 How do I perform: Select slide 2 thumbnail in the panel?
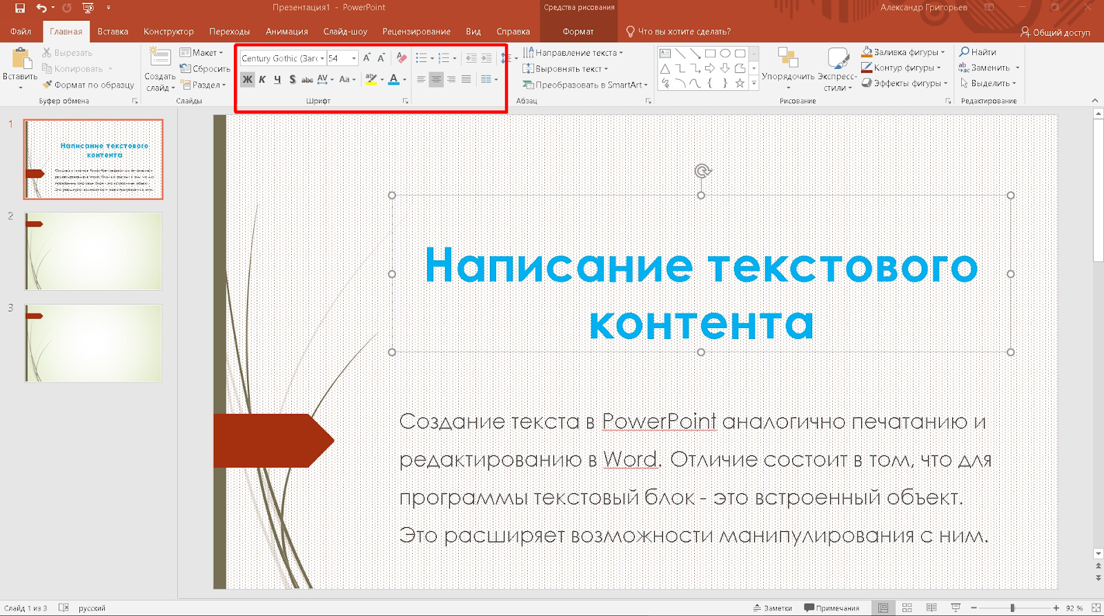point(93,251)
